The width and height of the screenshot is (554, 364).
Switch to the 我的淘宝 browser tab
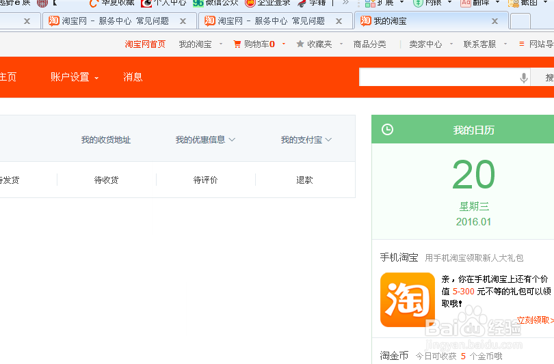point(431,21)
